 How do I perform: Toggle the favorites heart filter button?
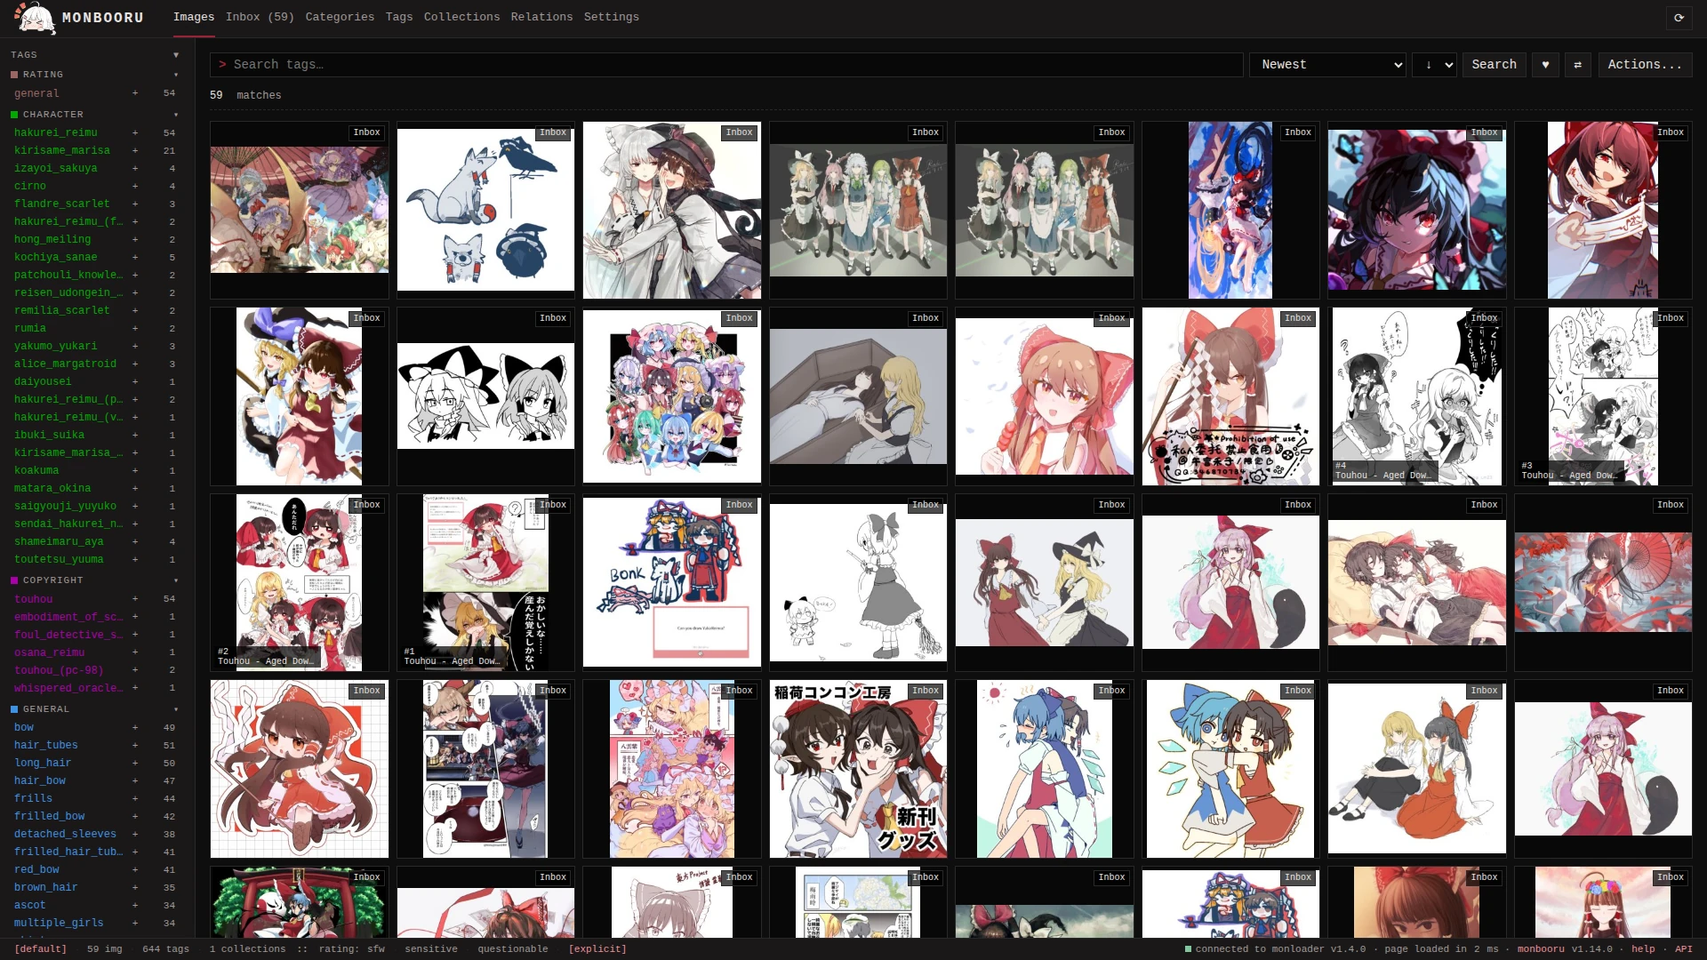1545,65
